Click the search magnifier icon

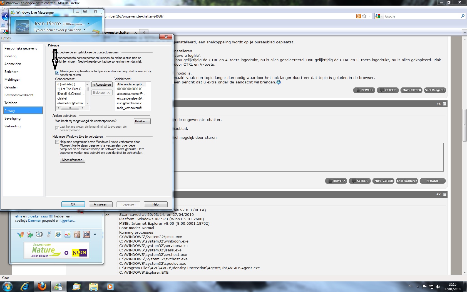(463, 16)
